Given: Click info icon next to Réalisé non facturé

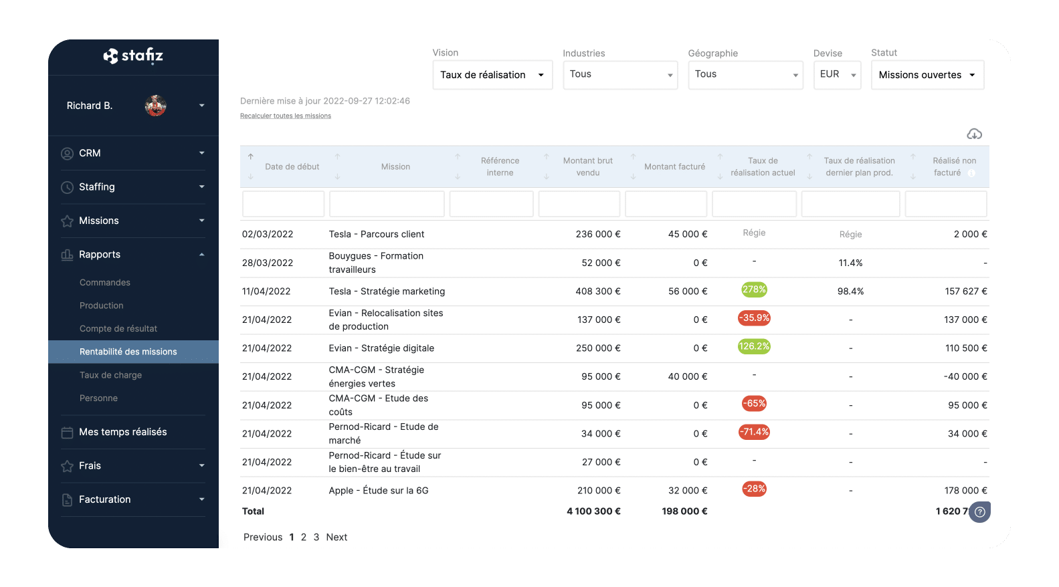Looking at the screenshot, I should coord(971,173).
